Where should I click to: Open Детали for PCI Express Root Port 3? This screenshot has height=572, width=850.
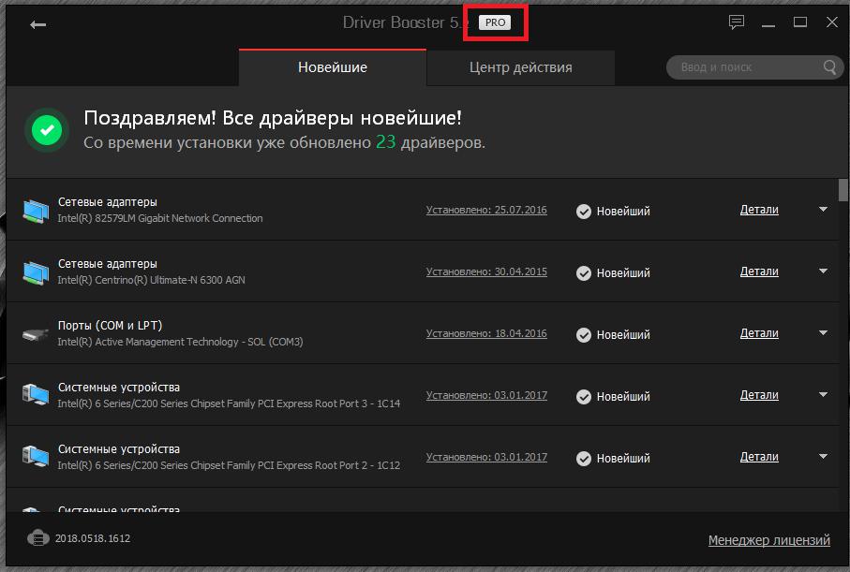coord(759,395)
